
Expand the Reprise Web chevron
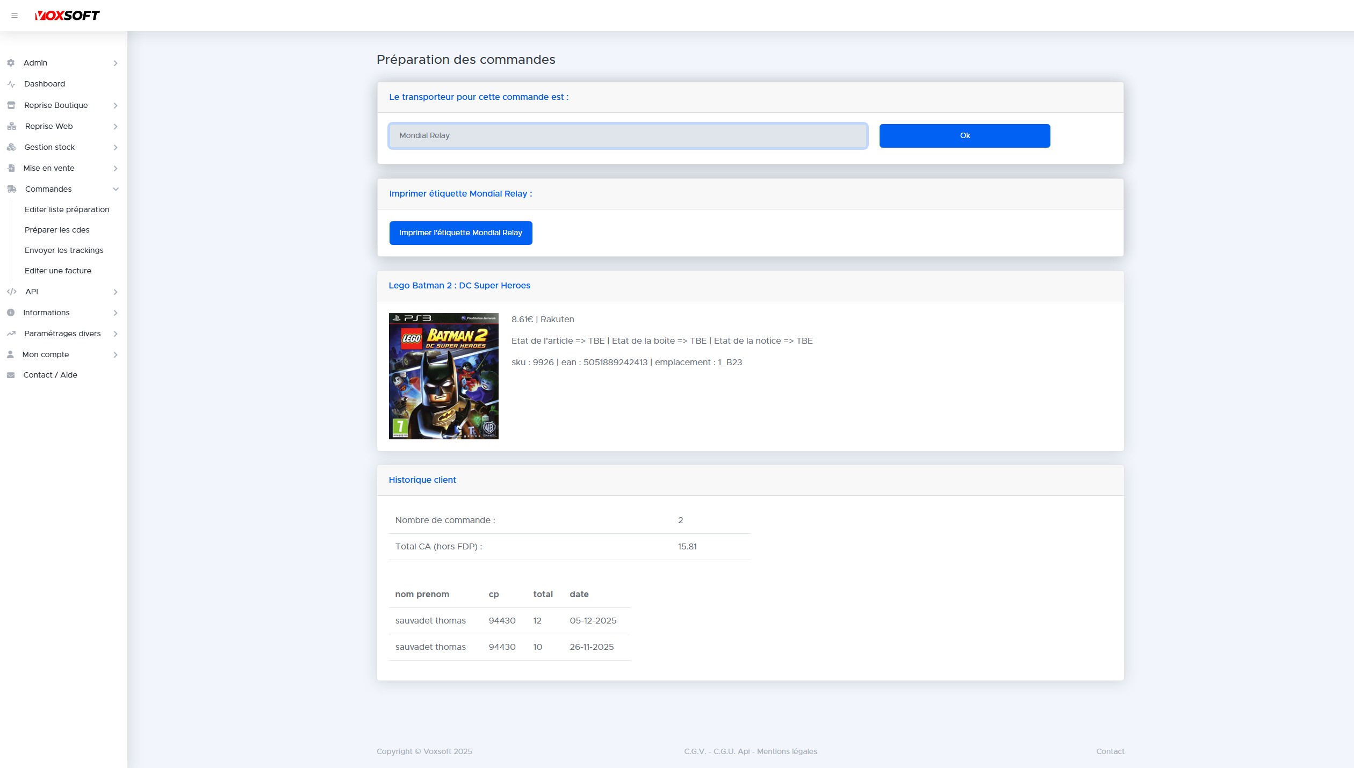tap(116, 127)
